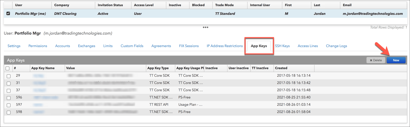Click 2021-08-26 01:58:04 created date
Screen dimensions: 410x127
pyautogui.click(x=294, y=112)
